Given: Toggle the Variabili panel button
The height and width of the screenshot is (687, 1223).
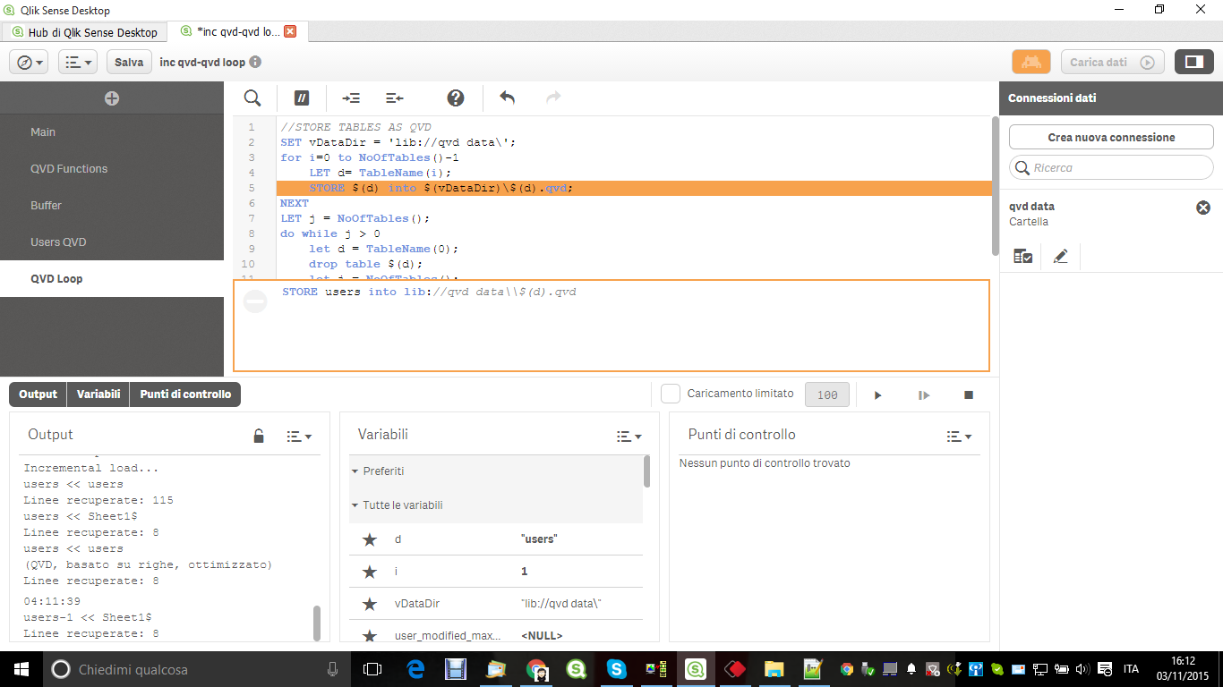Looking at the screenshot, I should 98,394.
